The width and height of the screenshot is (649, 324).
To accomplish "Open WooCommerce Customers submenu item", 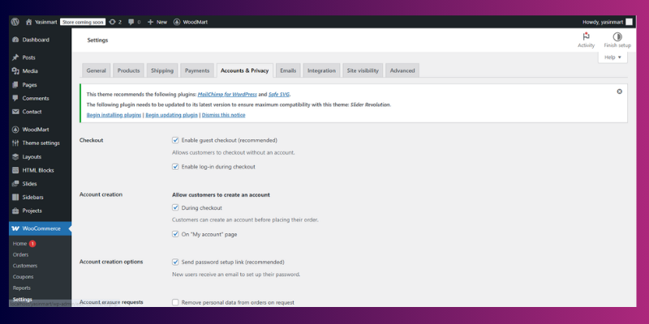I will 25,266.
